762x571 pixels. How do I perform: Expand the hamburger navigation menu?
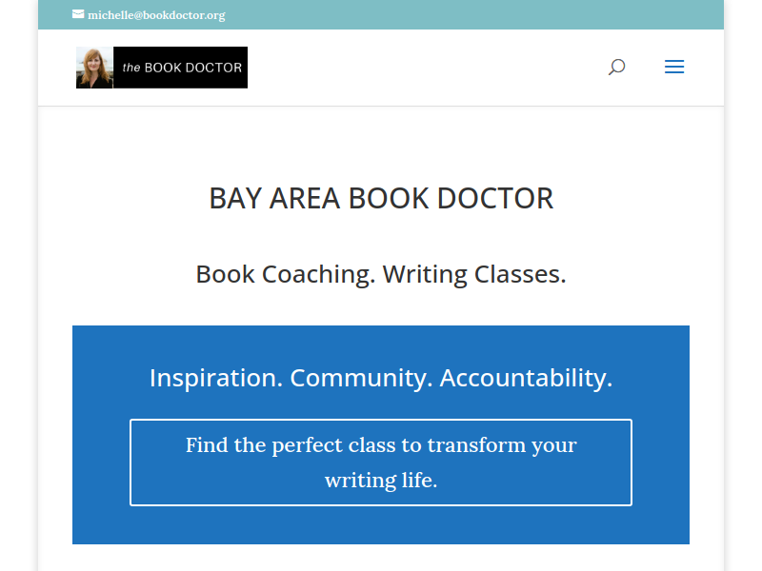pyautogui.click(x=674, y=67)
